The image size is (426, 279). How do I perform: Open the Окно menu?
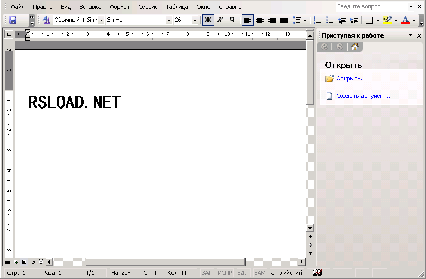(x=203, y=7)
